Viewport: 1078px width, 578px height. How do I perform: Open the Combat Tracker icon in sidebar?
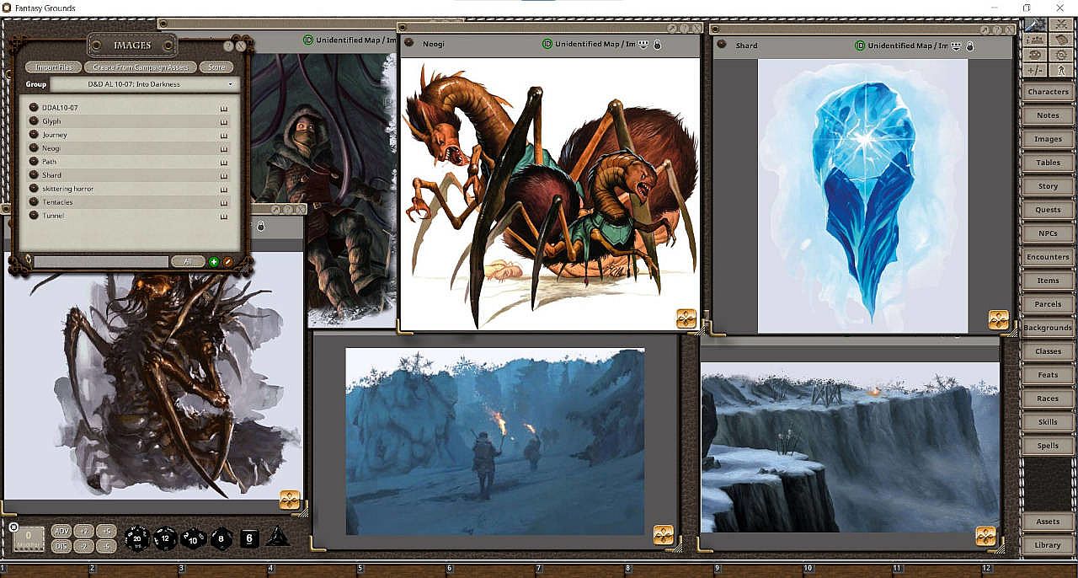coord(1060,24)
